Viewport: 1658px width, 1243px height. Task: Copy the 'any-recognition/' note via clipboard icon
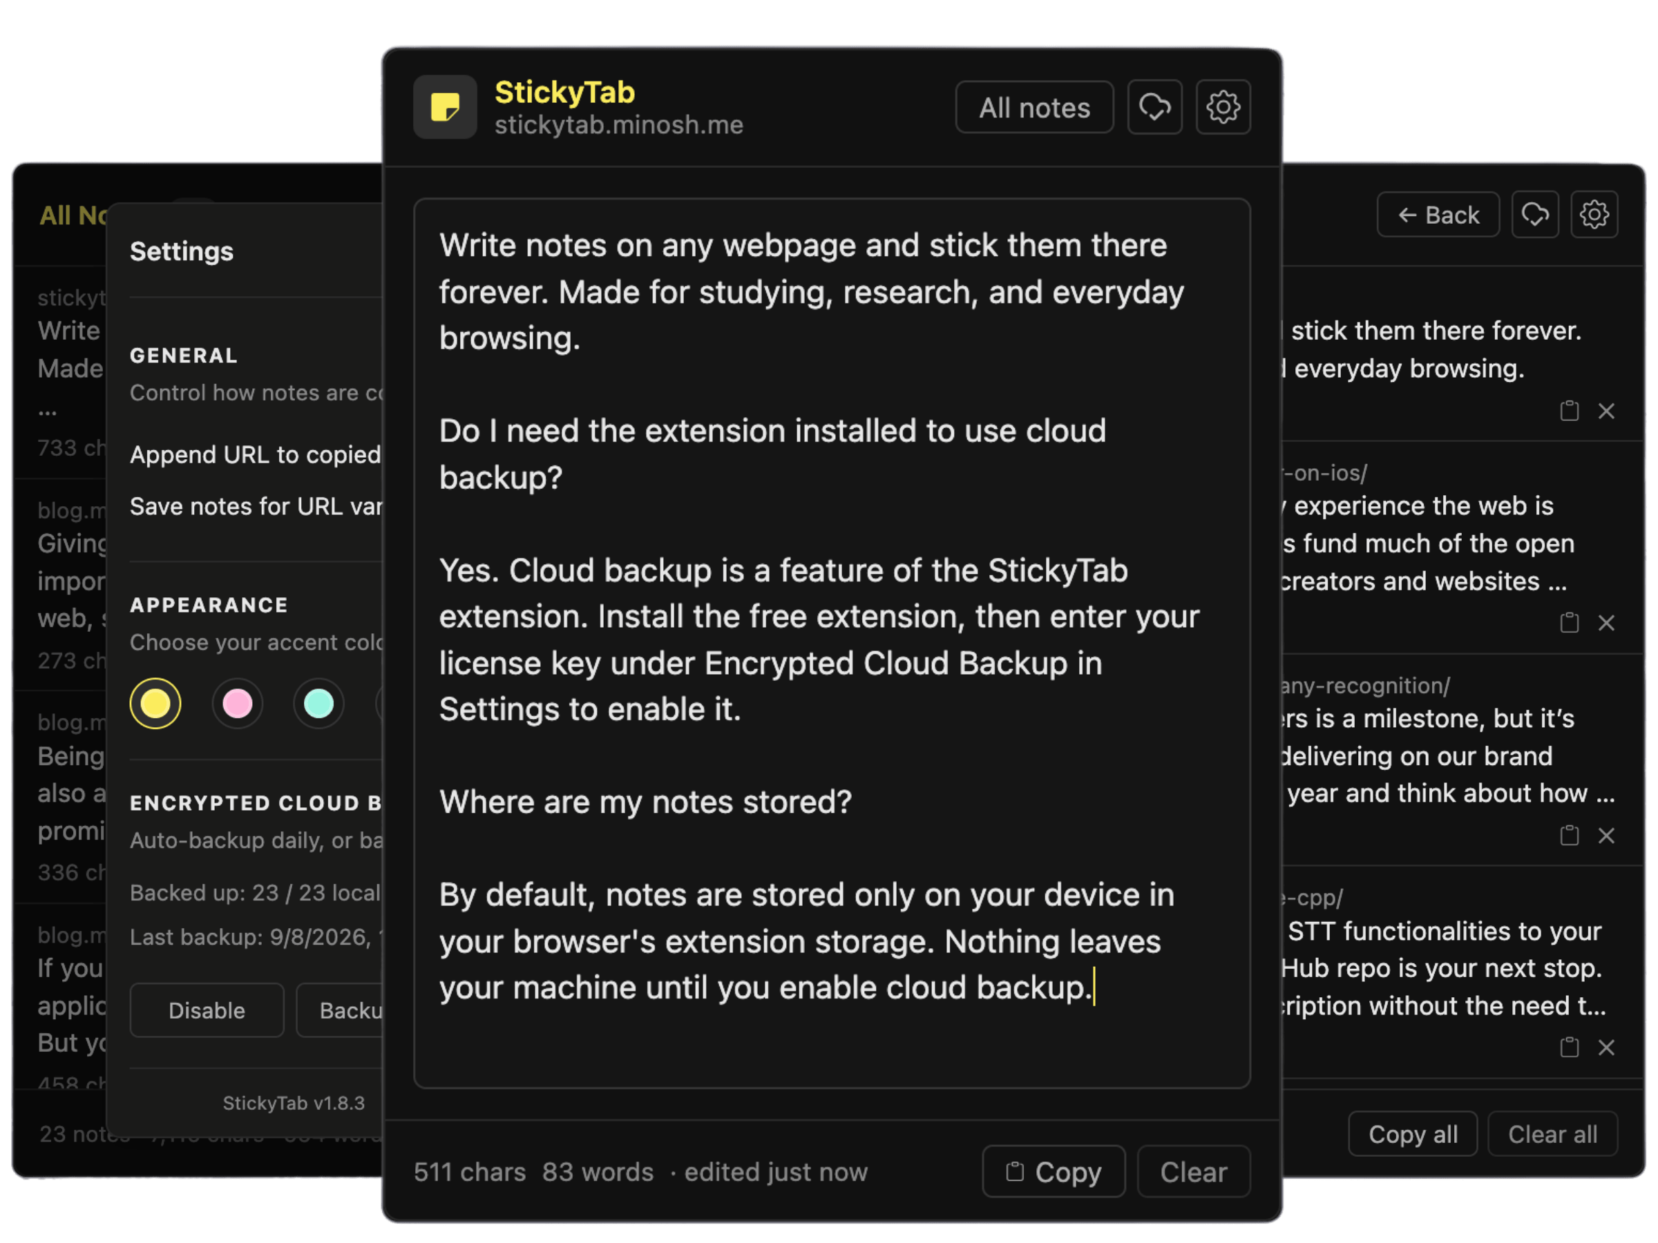tap(1569, 836)
